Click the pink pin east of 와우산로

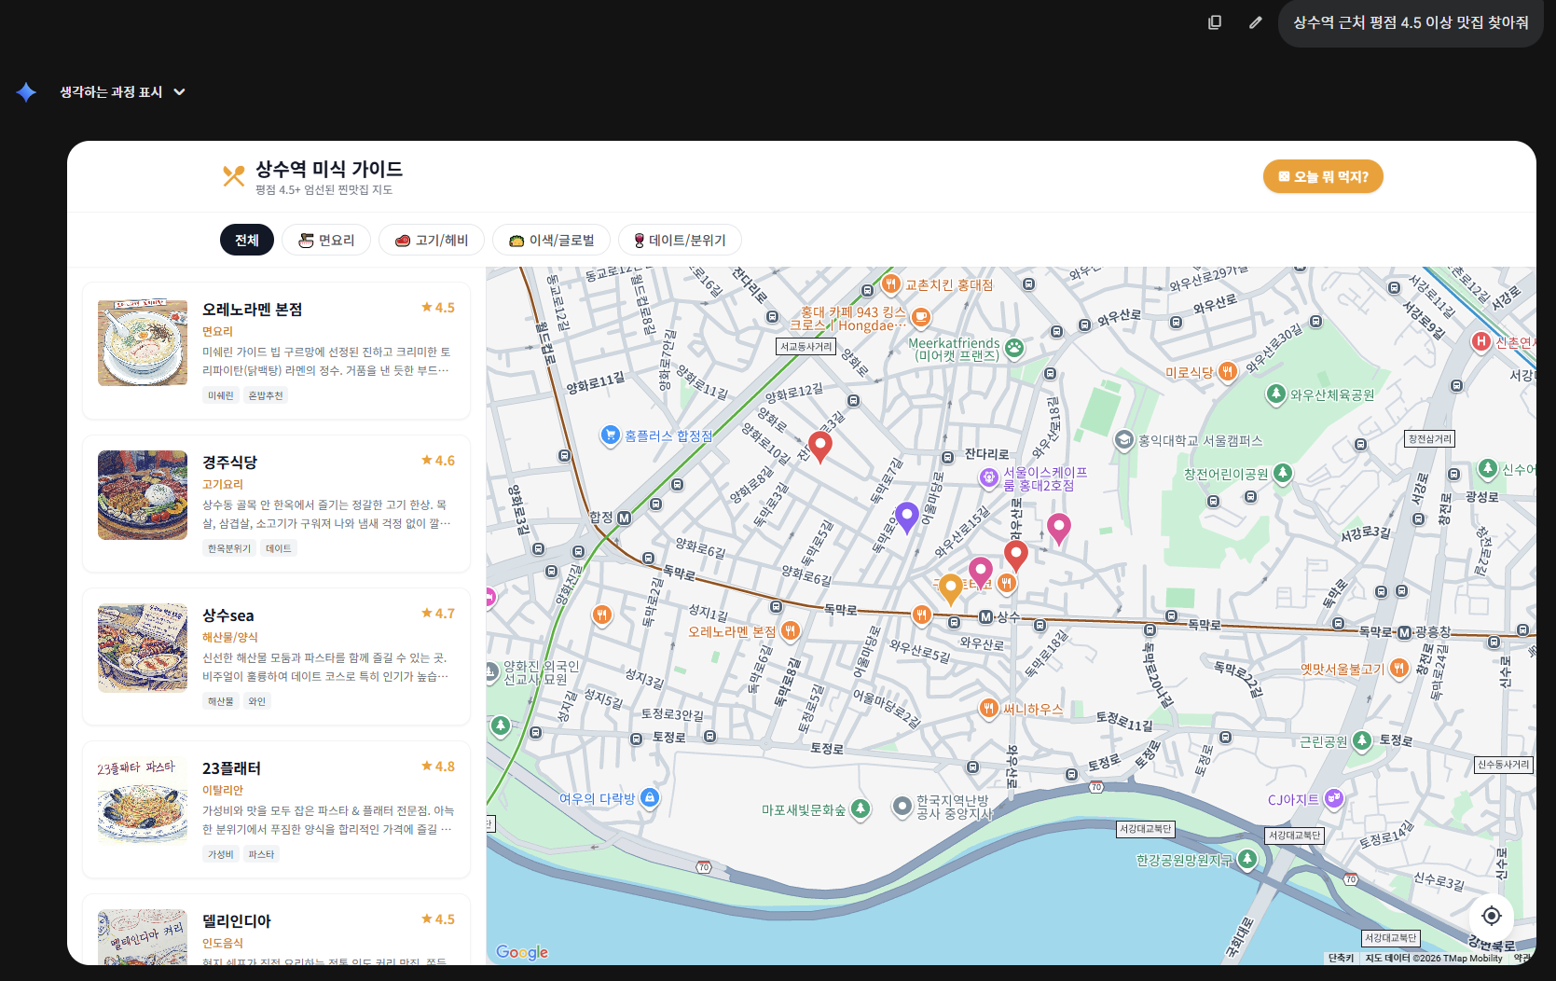point(1058,529)
